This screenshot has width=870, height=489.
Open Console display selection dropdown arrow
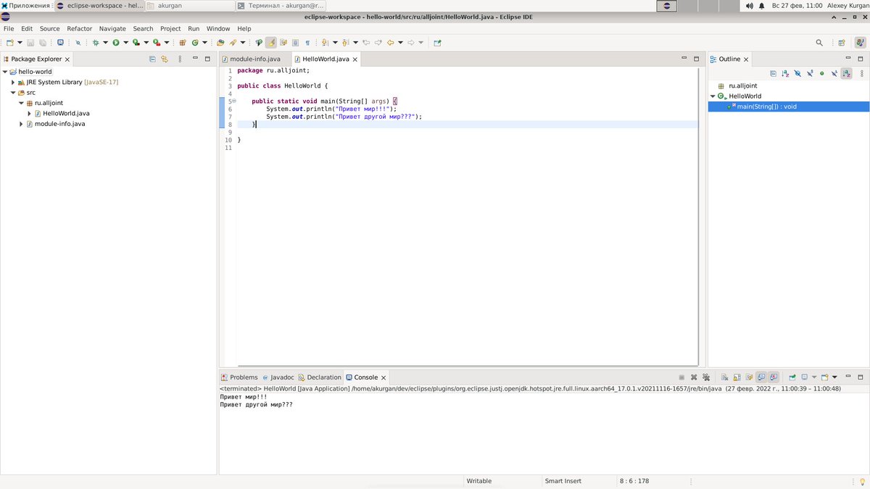[x=814, y=377]
